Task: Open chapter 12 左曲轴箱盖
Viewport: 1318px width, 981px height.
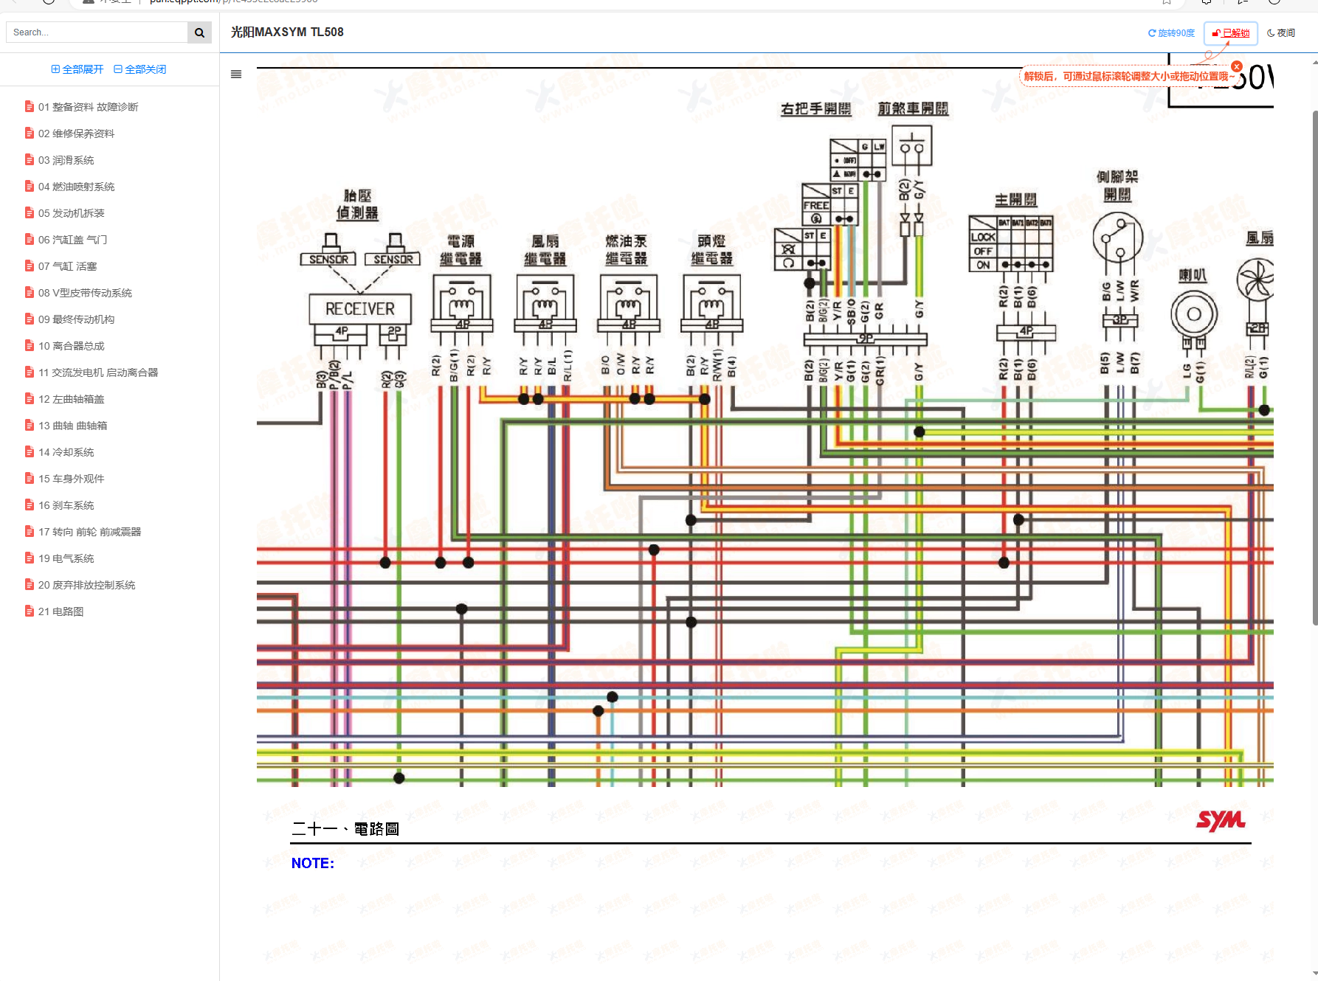Action: pyautogui.click(x=71, y=399)
